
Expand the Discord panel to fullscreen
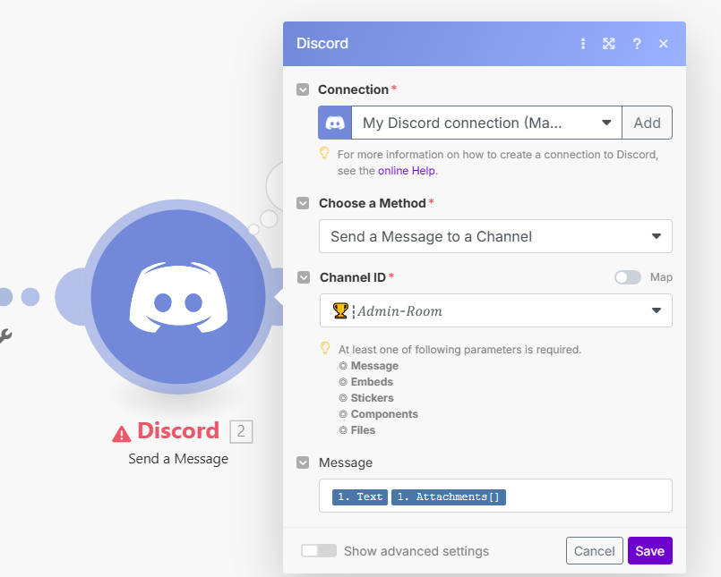[609, 44]
